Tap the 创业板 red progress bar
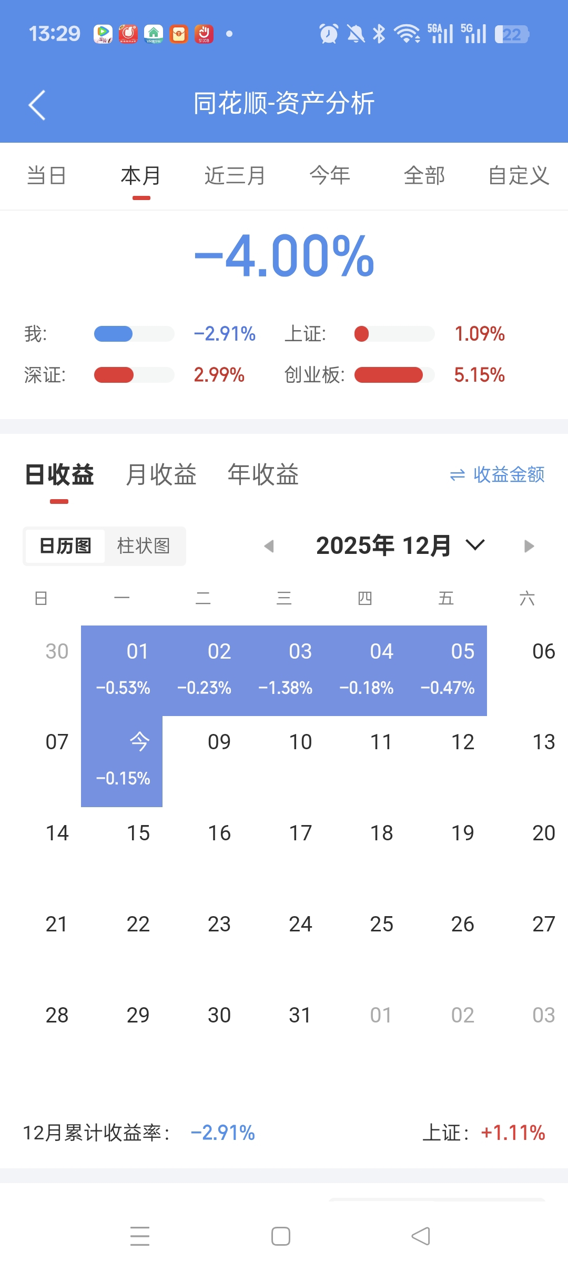The image size is (568, 1271). tap(389, 375)
